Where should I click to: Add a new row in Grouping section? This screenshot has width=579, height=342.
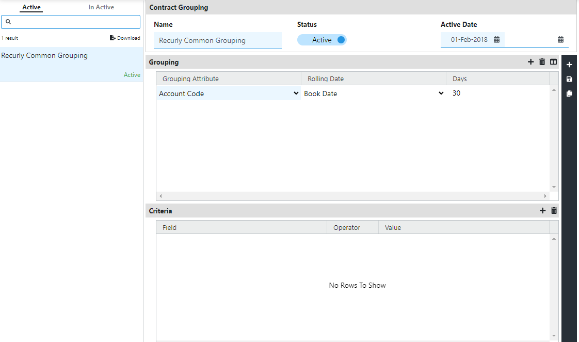pyautogui.click(x=530, y=62)
